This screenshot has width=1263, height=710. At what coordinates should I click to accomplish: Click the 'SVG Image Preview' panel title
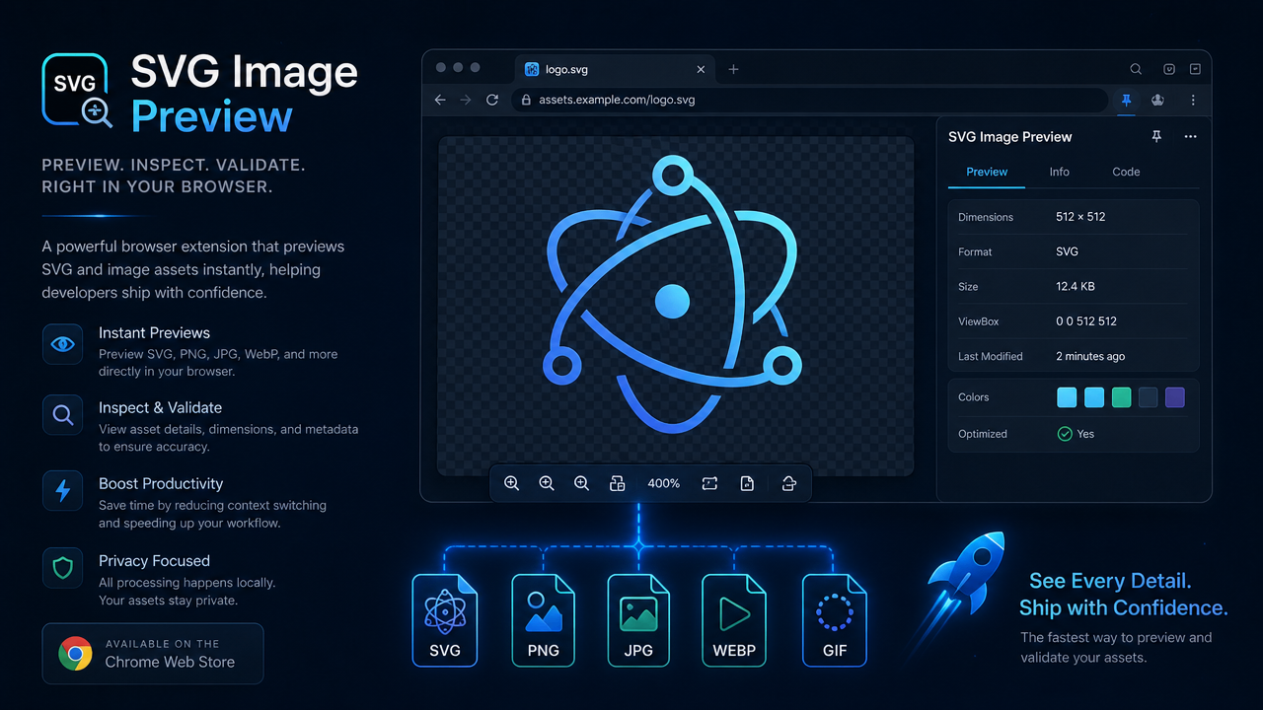1009,137
